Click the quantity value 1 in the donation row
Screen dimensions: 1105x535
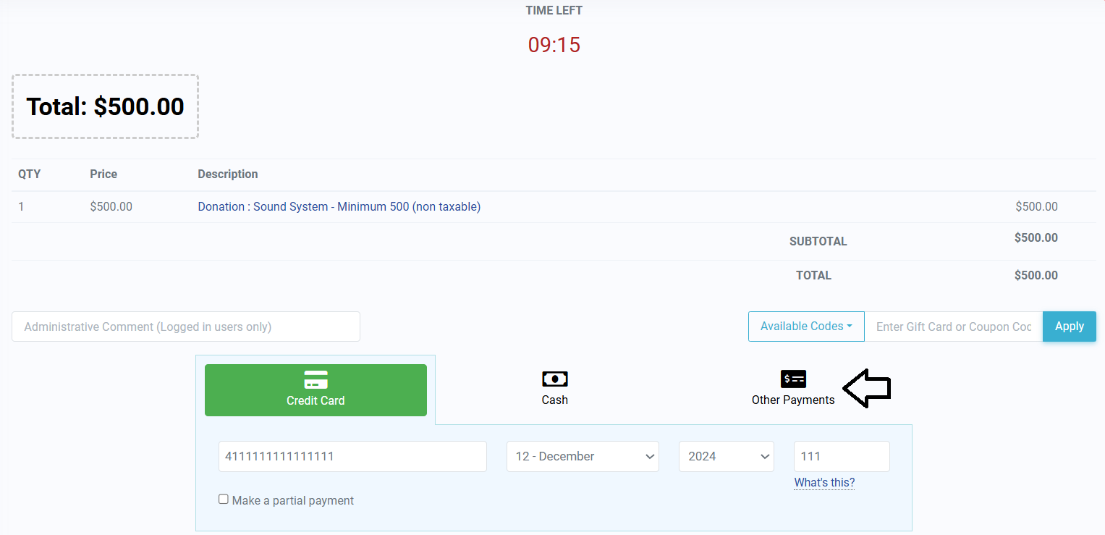22,207
